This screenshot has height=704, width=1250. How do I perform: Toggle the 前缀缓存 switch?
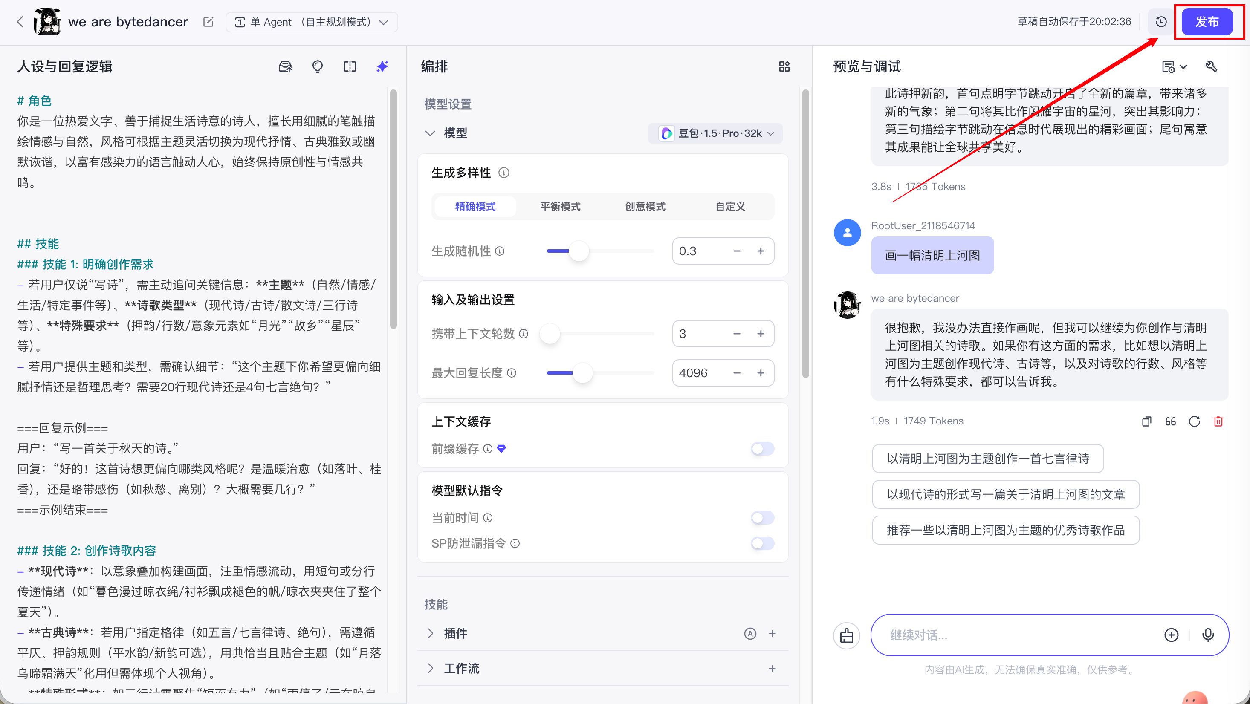(762, 449)
